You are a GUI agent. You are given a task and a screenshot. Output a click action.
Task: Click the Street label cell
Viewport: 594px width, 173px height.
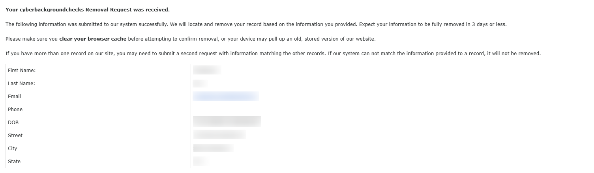98,136
